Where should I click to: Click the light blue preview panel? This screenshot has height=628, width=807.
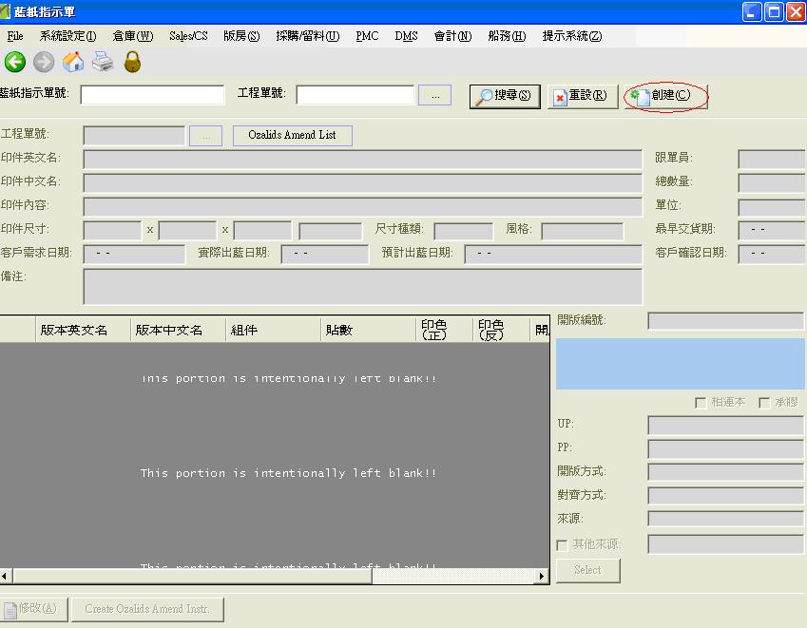(680, 364)
